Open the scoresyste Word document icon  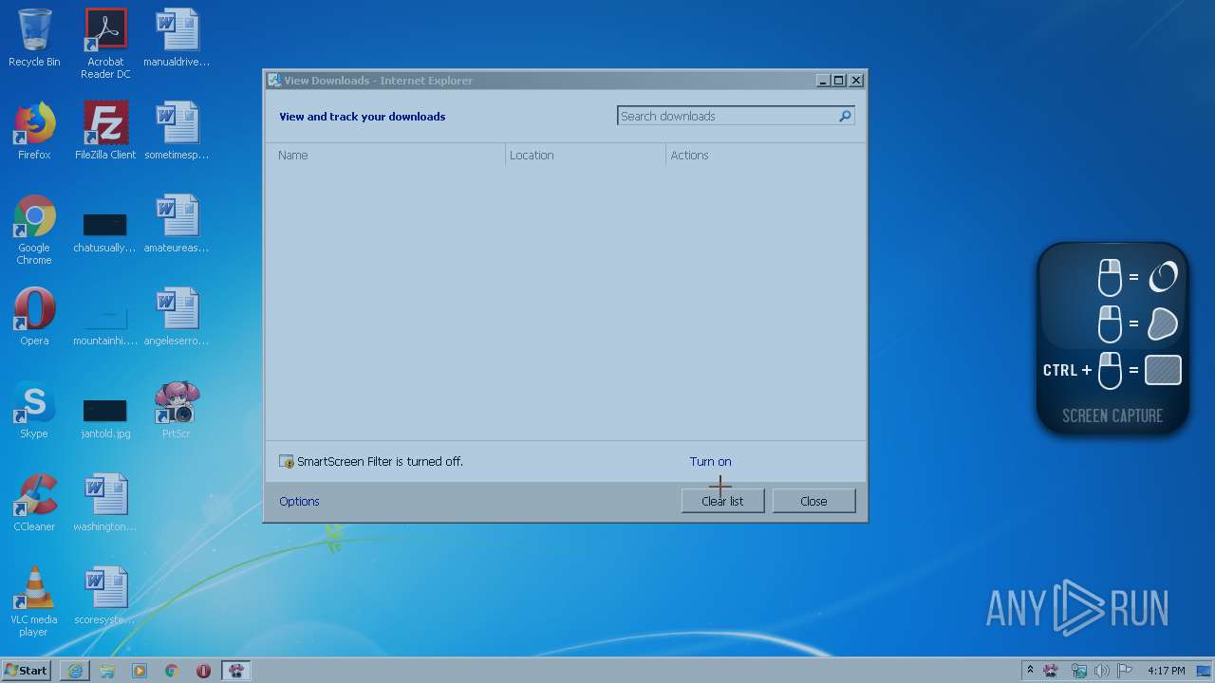pos(105,596)
